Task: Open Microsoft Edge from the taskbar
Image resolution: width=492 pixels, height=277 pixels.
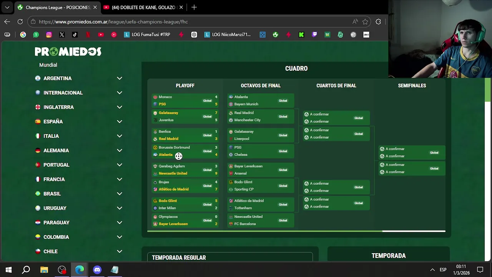Action: coord(80,270)
